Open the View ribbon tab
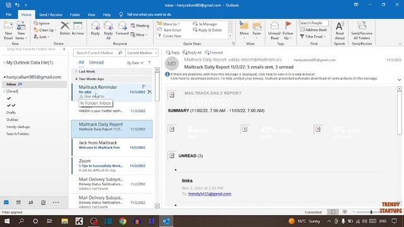 tap(91, 15)
